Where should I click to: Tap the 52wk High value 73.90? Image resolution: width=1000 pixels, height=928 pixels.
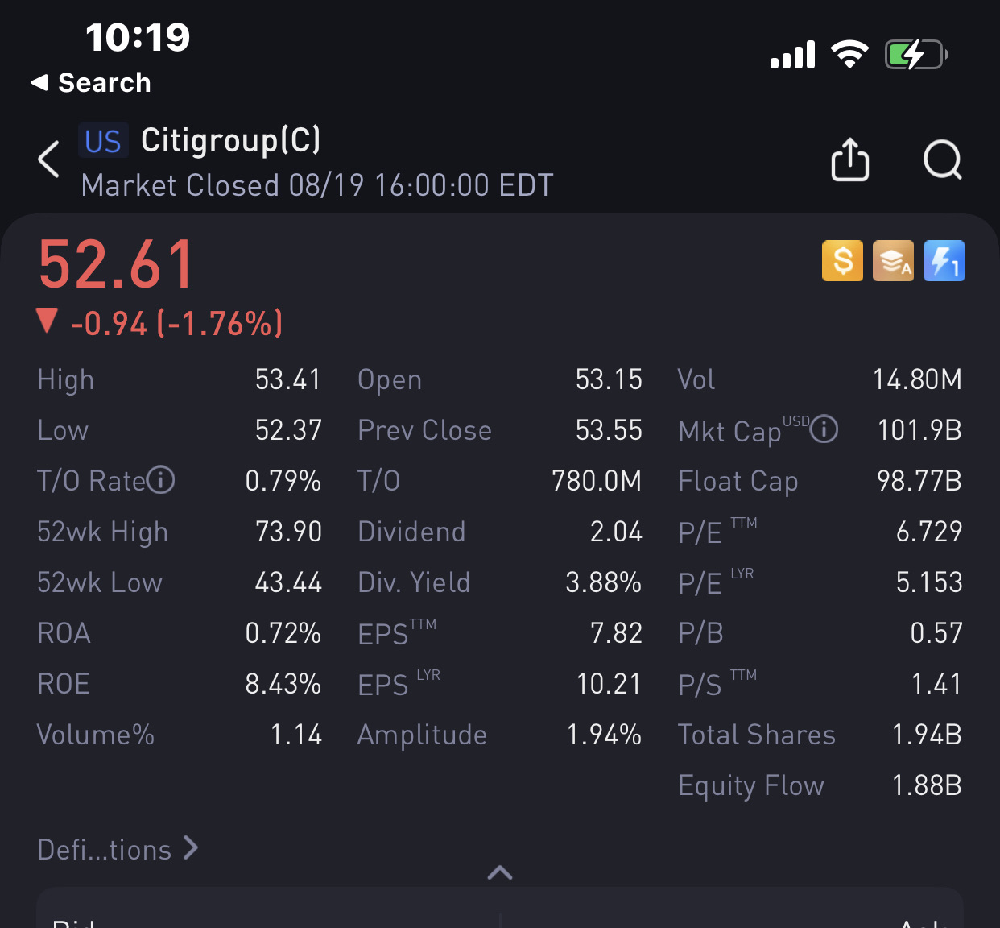coord(288,532)
